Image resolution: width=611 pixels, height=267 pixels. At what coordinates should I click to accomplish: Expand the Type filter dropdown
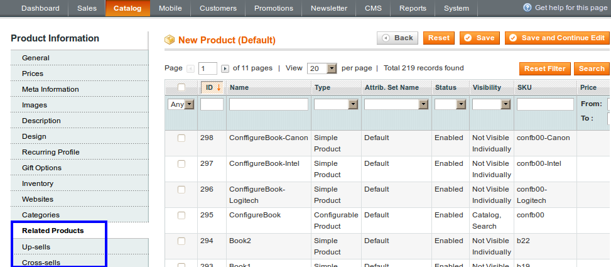coord(337,104)
